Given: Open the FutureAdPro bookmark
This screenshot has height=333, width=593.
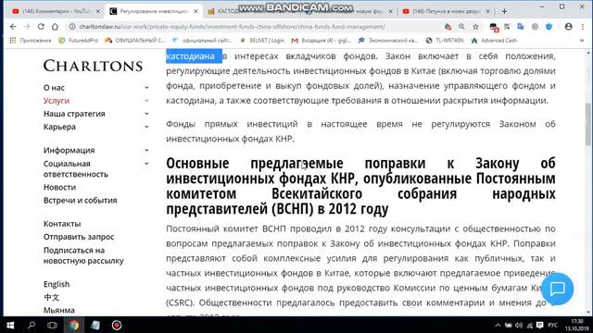Looking at the screenshot, I should pos(79,41).
